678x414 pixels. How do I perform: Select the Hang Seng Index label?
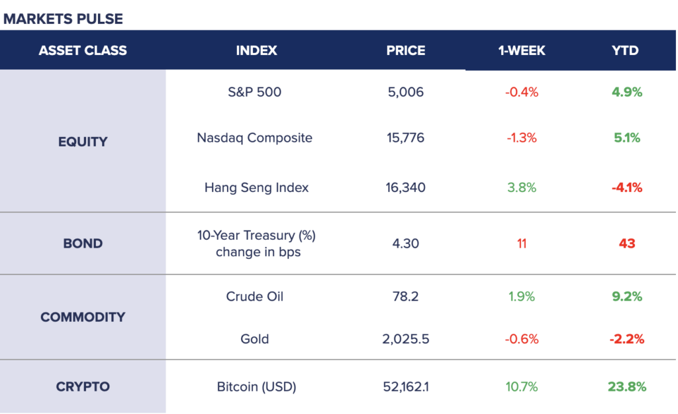point(256,187)
